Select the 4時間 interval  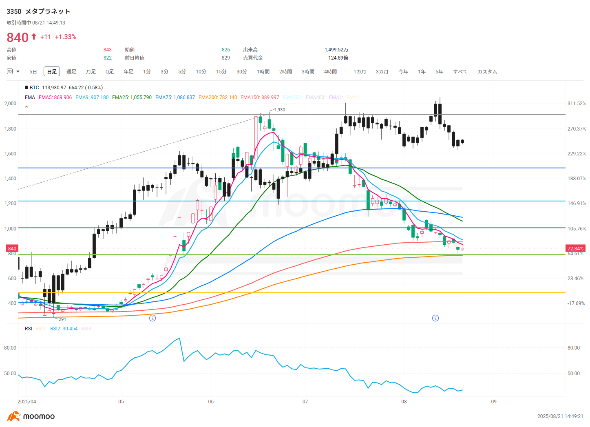tap(330, 71)
